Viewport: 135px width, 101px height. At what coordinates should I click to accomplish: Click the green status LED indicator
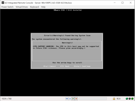(x=127, y=99)
